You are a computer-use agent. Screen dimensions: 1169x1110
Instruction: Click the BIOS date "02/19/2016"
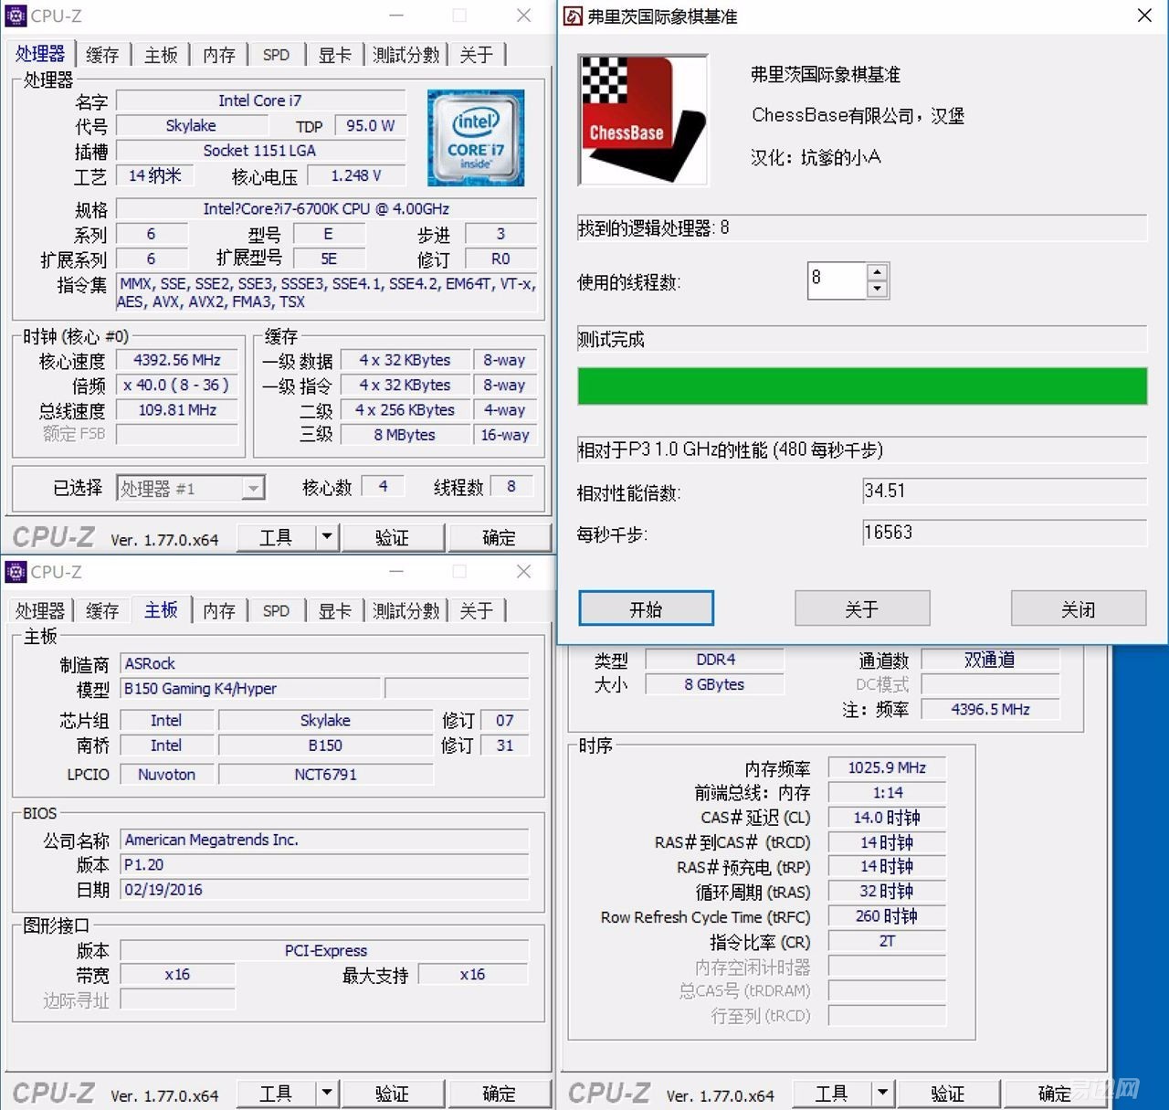[x=324, y=889]
